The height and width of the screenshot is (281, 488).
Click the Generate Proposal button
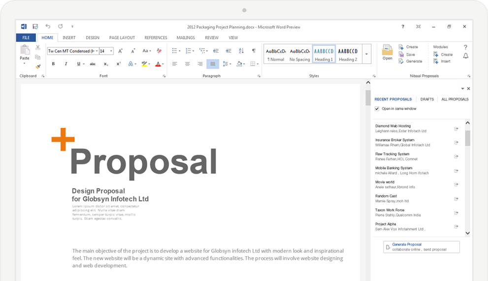(422, 247)
